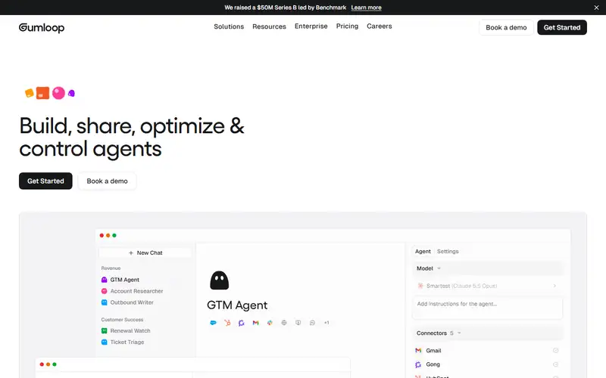
Task: Click the large black ghost agent avatar
Action: 219,280
